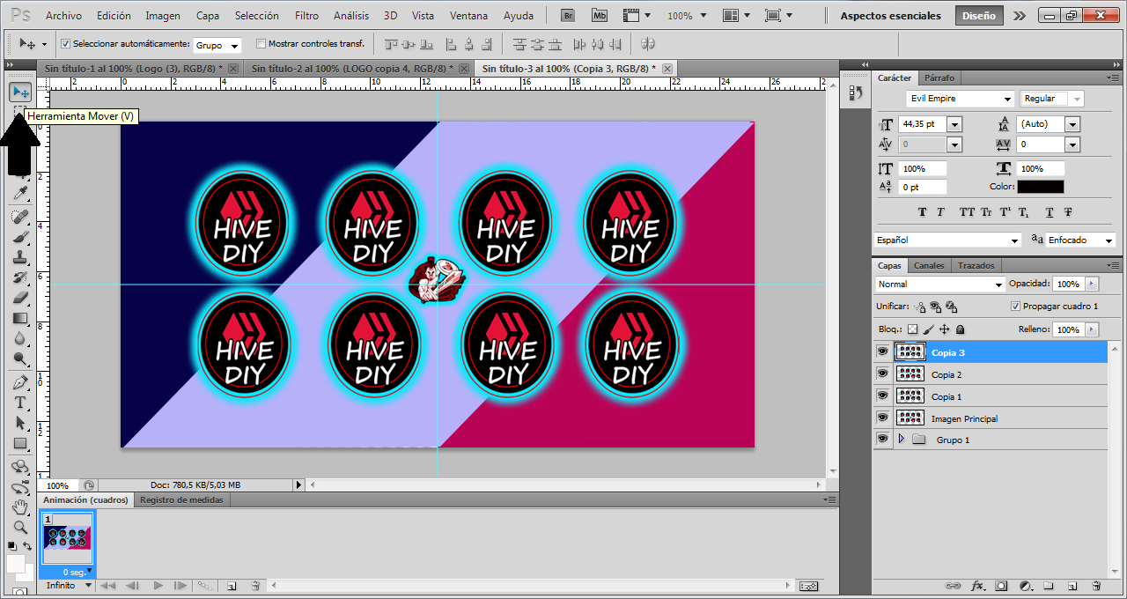Link layers with the chain icon
The height and width of the screenshot is (599, 1127).
(954, 586)
